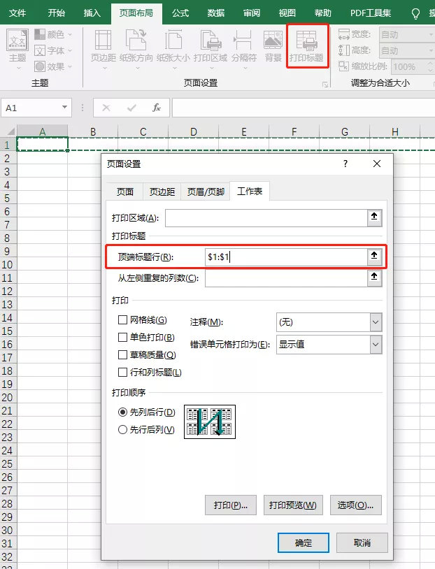
Task: Click the formula bar Enter checkmark
Action: coord(131,108)
